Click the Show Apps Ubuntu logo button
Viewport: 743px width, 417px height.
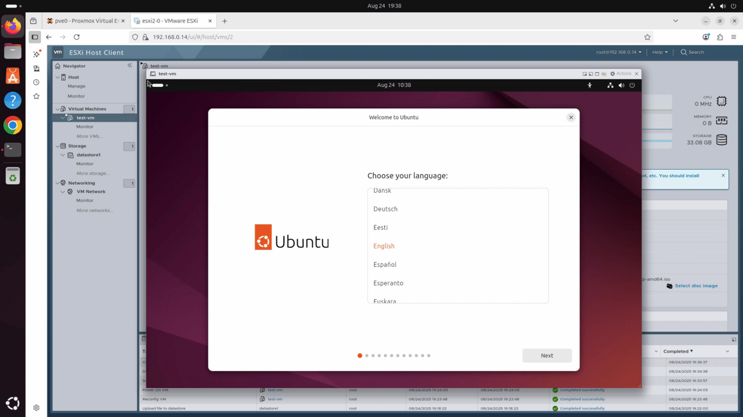13,403
